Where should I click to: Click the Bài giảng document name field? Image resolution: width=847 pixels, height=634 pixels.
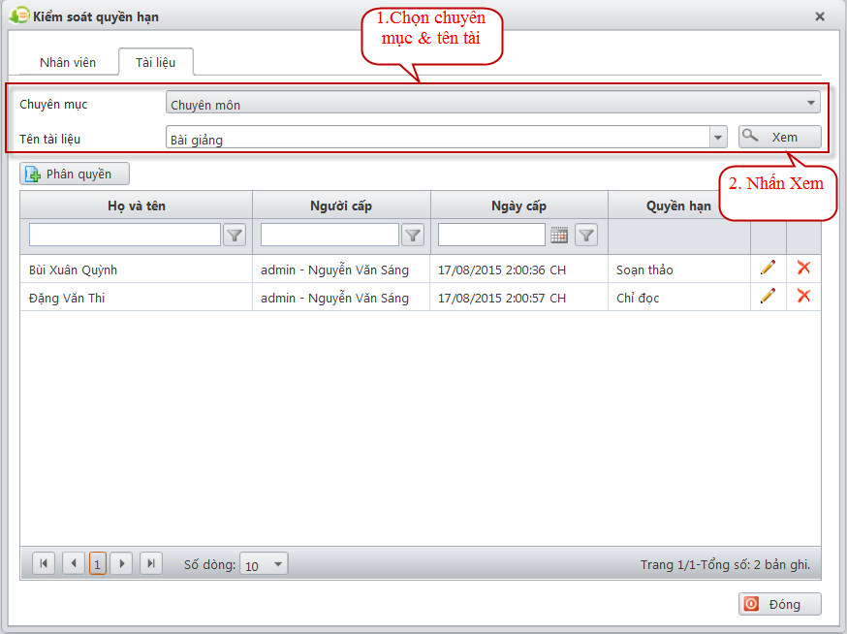(437, 138)
